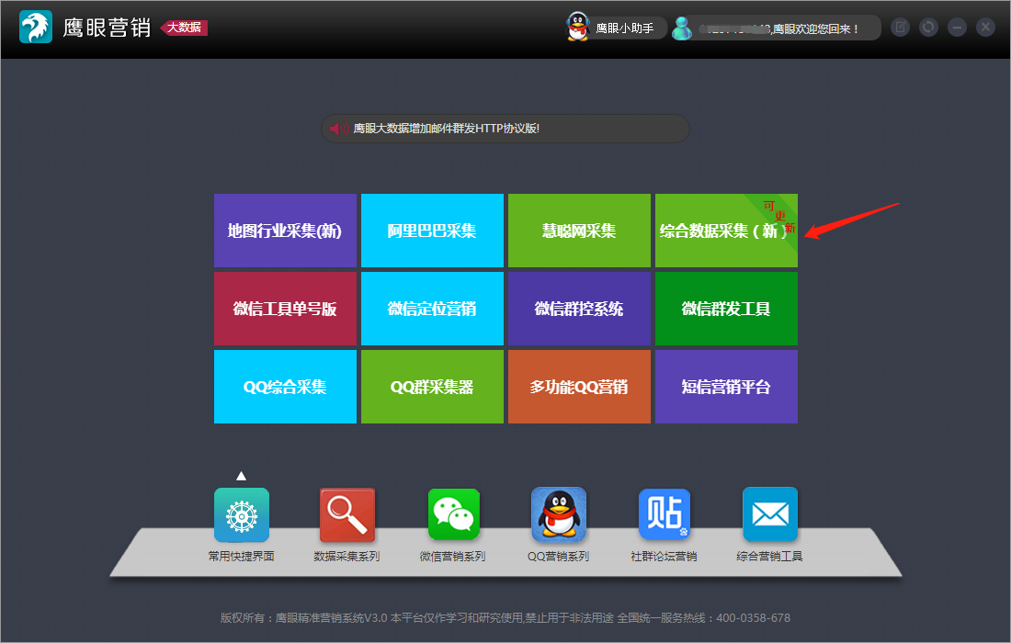Click the refresh icon in title bar
Image resolution: width=1011 pixels, height=643 pixels.
coord(928,27)
